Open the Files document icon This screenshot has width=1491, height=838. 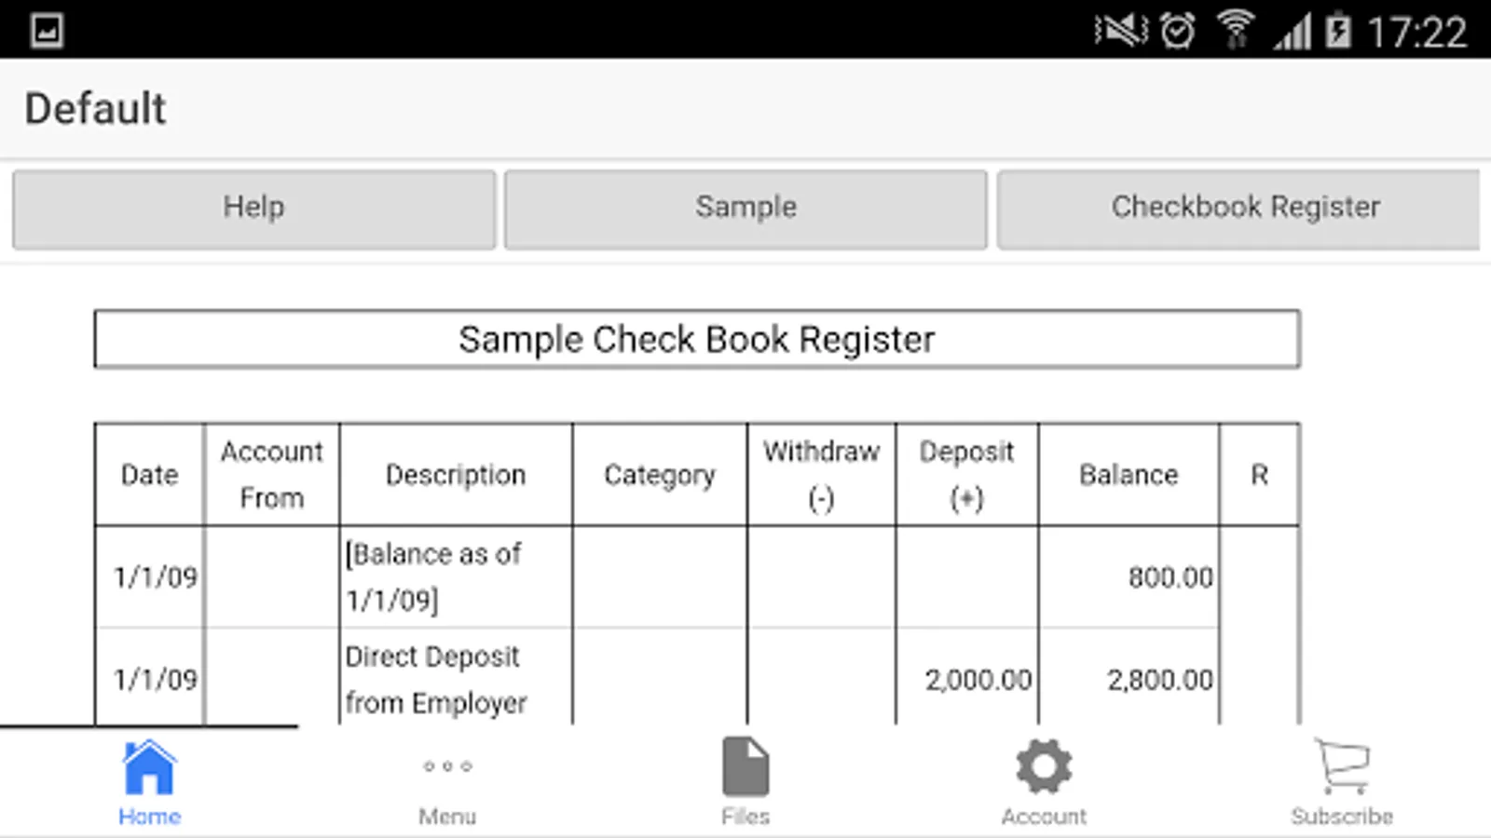[x=745, y=766]
